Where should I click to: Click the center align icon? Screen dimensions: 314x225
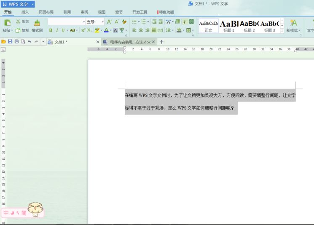141,30
